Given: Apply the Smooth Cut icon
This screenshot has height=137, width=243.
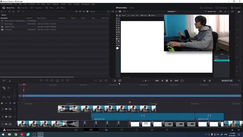Looking at the screenshot, I should pyautogui.click(x=106, y=81).
